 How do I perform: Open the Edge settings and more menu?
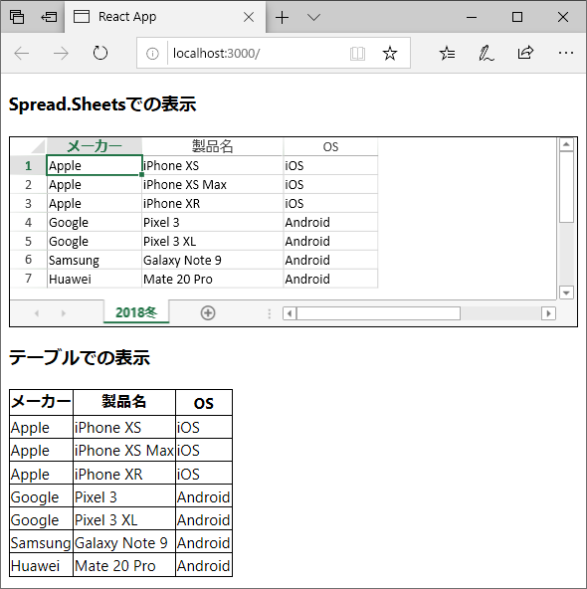565,53
